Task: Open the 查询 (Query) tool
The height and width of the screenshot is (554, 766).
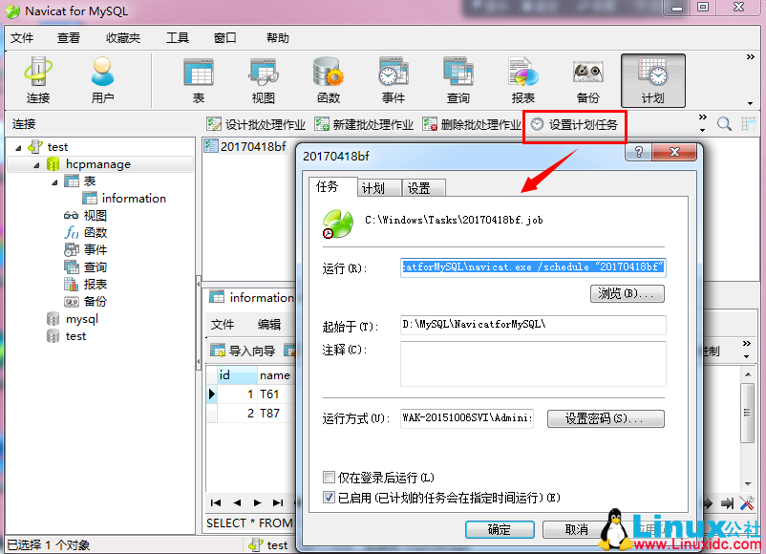Action: point(457,80)
